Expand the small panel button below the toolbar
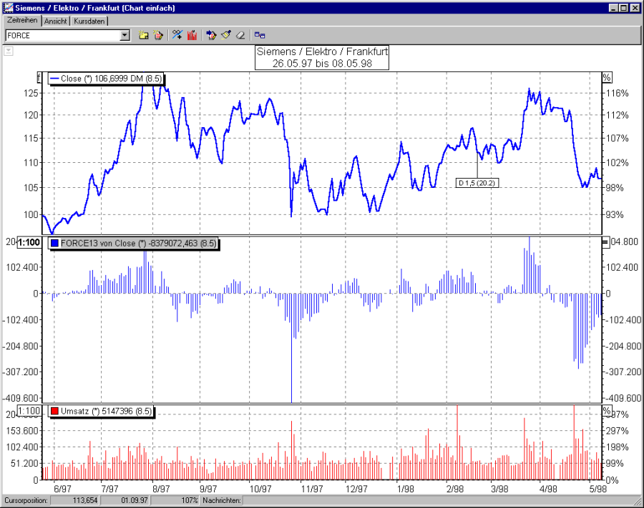Viewport: 644px width, 508px height. [x=8, y=51]
